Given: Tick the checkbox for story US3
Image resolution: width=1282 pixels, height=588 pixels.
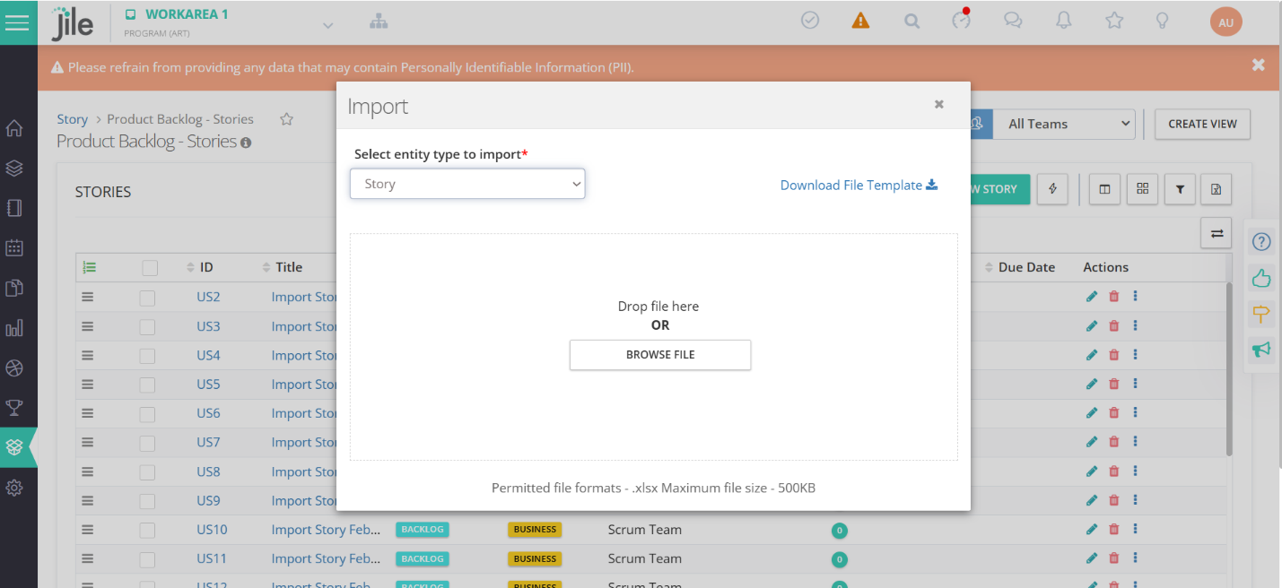Looking at the screenshot, I should (147, 327).
